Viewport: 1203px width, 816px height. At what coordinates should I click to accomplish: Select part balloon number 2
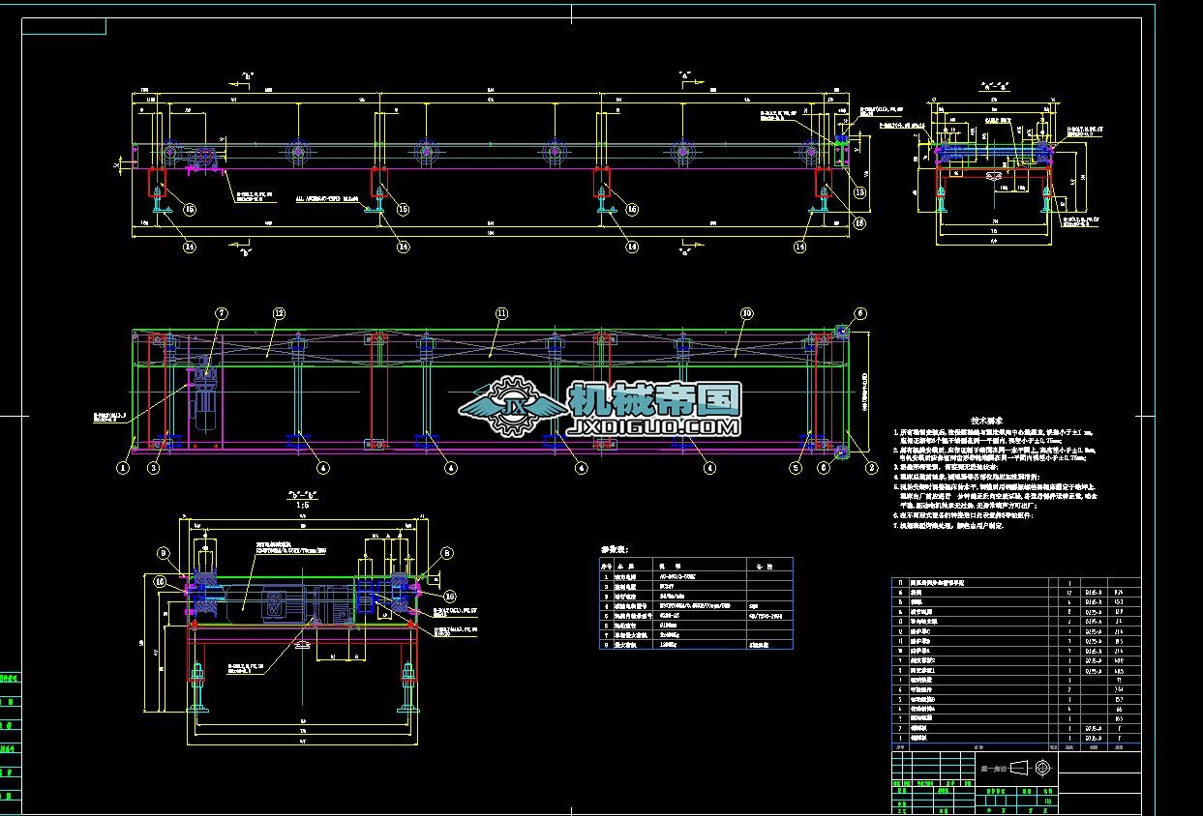click(872, 468)
